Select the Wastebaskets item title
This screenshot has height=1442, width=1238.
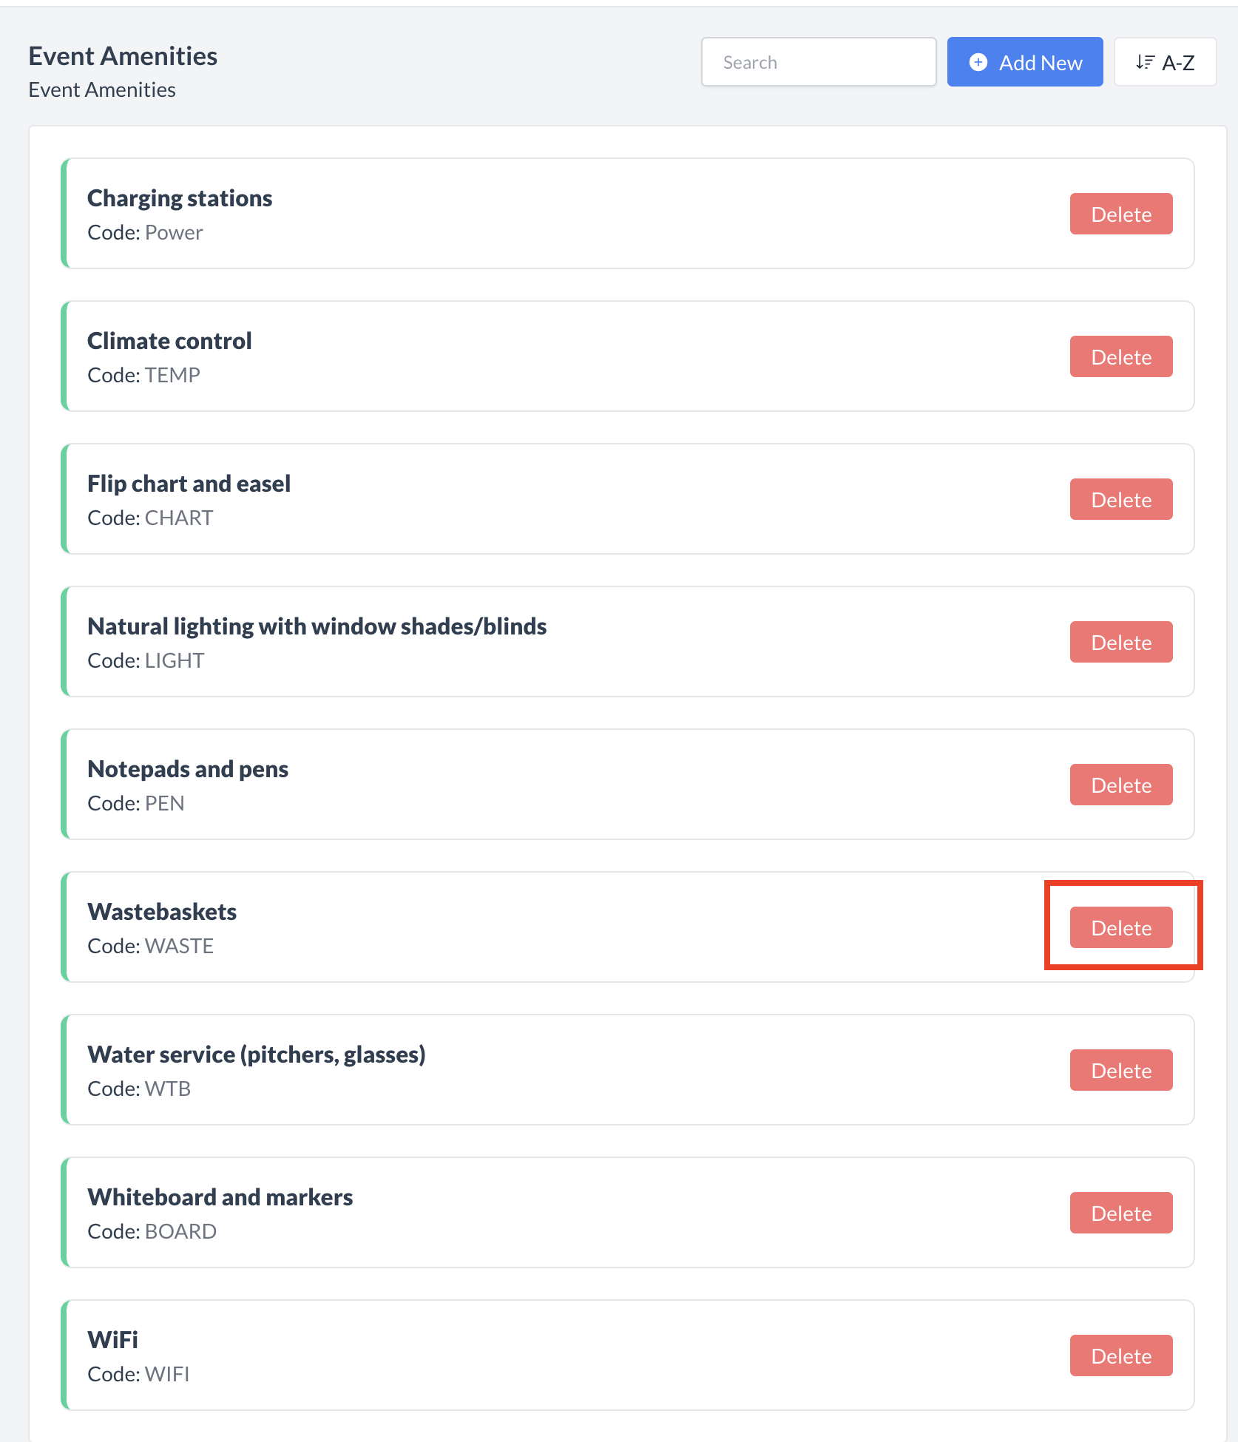pyautogui.click(x=162, y=912)
